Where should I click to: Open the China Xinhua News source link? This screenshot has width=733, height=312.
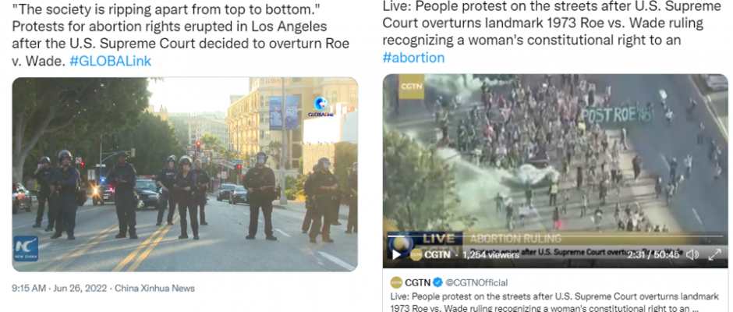tap(154, 288)
